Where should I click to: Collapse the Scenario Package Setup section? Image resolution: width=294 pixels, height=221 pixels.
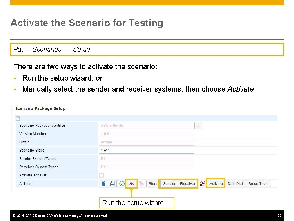(x=18, y=118)
